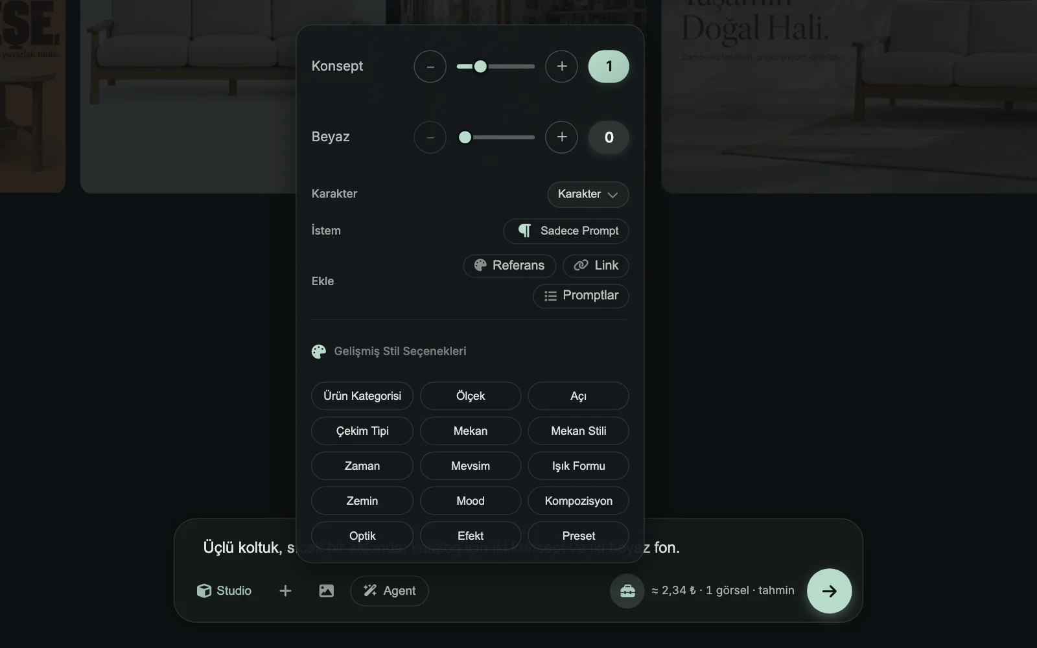Click the Beyaz value badge showing 0
The height and width of the screenshot is (648, 1037).
[609, 137]
